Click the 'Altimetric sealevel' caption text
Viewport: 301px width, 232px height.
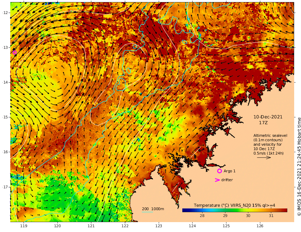[270, 135]
